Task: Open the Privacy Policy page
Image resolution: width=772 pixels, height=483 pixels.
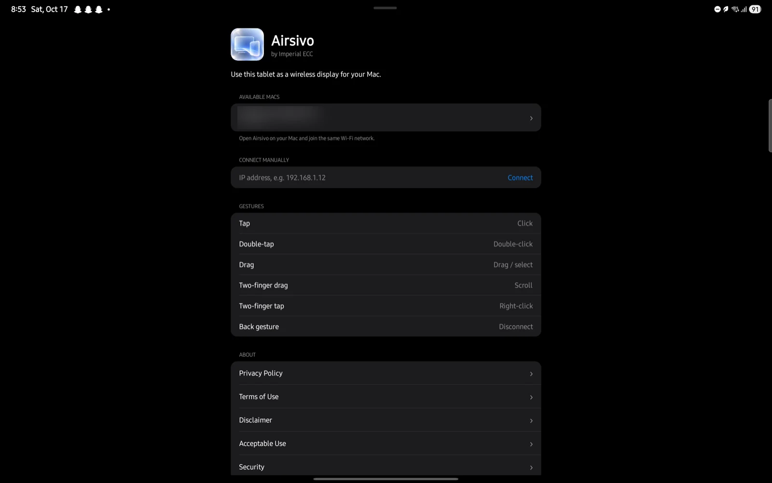Action: pos(386,373)
